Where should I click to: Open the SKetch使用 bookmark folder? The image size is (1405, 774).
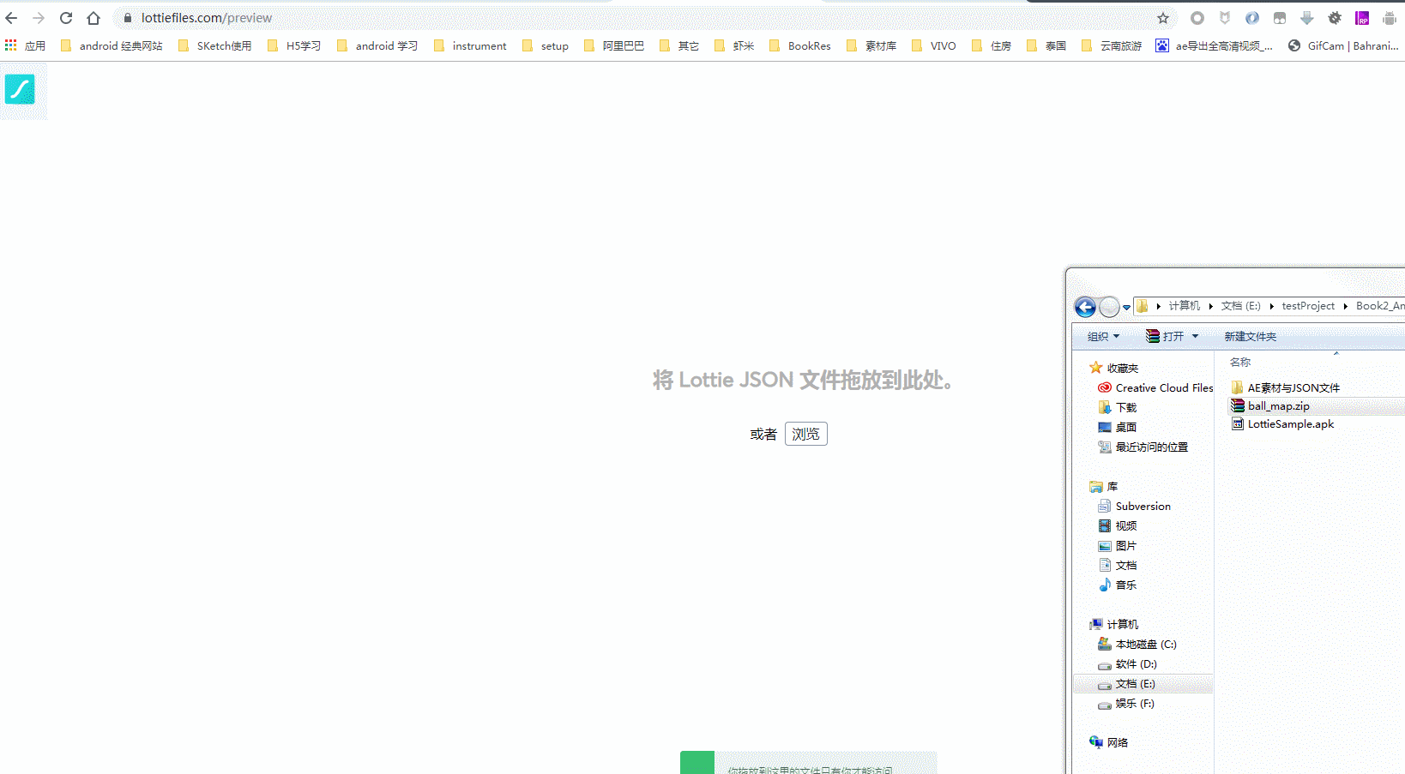tap(214, 45)
